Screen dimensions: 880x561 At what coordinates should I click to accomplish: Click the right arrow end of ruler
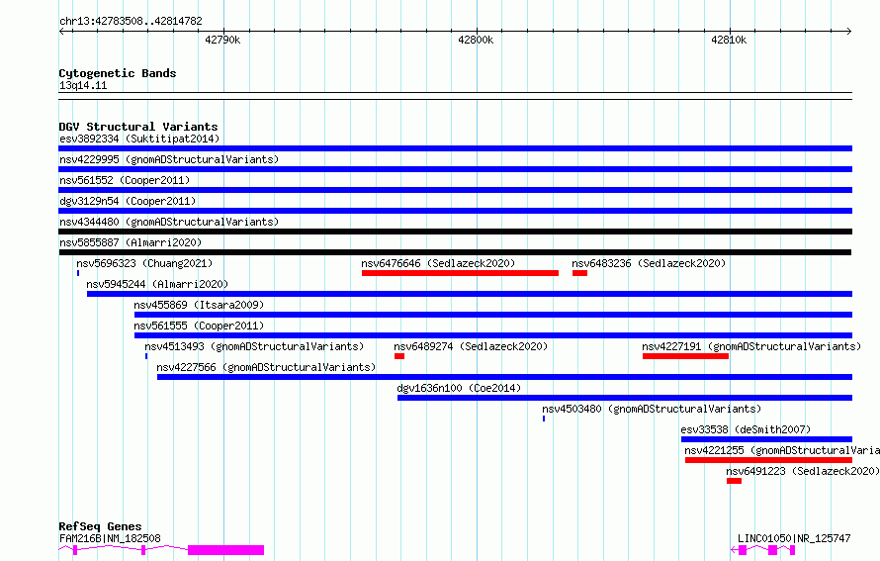point(849,32)
